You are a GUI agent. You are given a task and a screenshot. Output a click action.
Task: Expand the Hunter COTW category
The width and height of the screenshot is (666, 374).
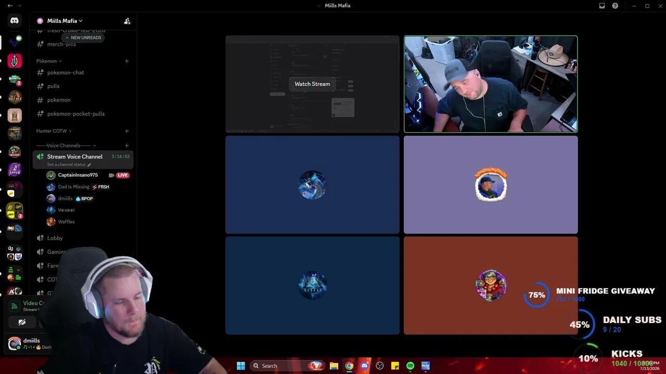tap(54, 131)
